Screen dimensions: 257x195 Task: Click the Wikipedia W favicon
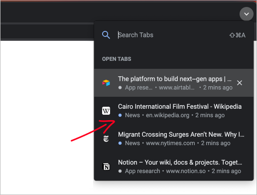pyautogui.click(x=106, y=111)
